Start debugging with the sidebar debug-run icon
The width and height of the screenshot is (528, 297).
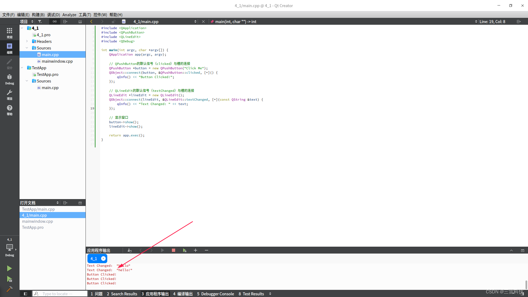point(9,279)
